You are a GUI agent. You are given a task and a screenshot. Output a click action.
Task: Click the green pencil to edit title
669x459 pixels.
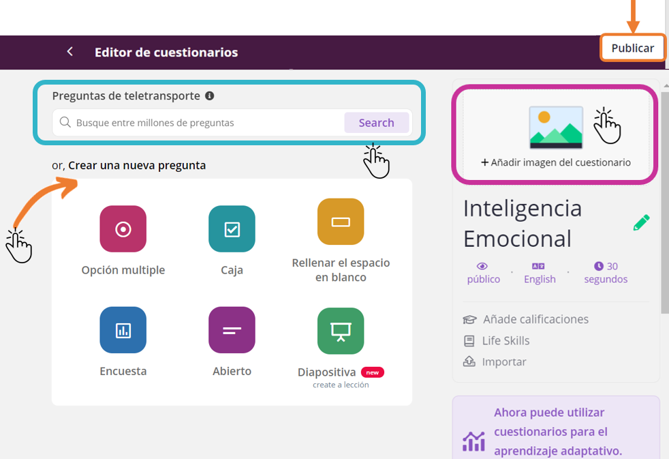pyautogui.click(x=640, y=223)
